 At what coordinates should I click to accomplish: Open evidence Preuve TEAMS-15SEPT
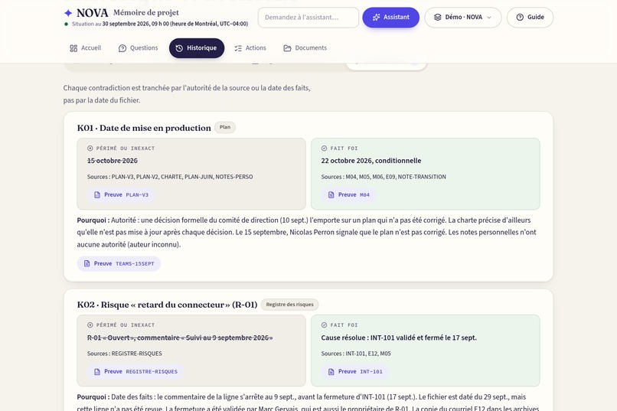[119, 263]
